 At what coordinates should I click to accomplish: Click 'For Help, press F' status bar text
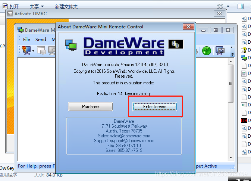pyautogui.click(x=36, y=166)
